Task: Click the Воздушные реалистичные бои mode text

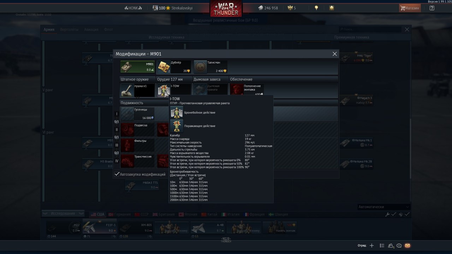Action: coord(225,20)
